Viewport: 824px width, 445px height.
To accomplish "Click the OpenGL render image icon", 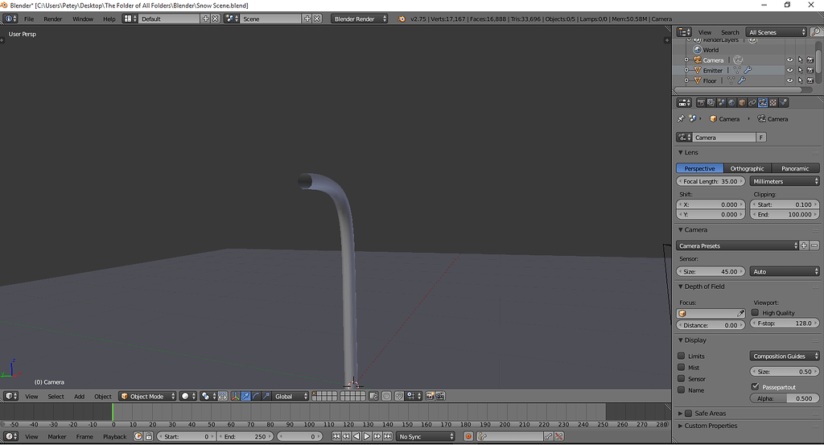I will [x=430, y=396].
